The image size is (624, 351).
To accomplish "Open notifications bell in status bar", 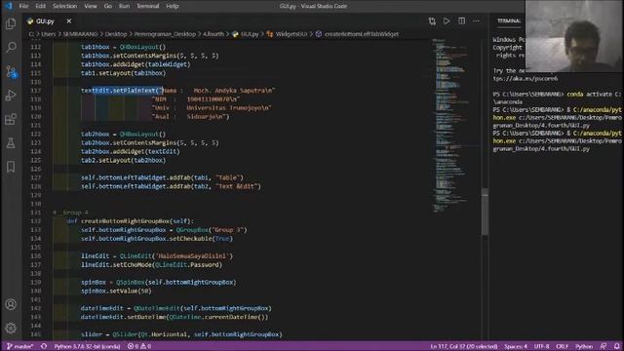I will (617, 346).
